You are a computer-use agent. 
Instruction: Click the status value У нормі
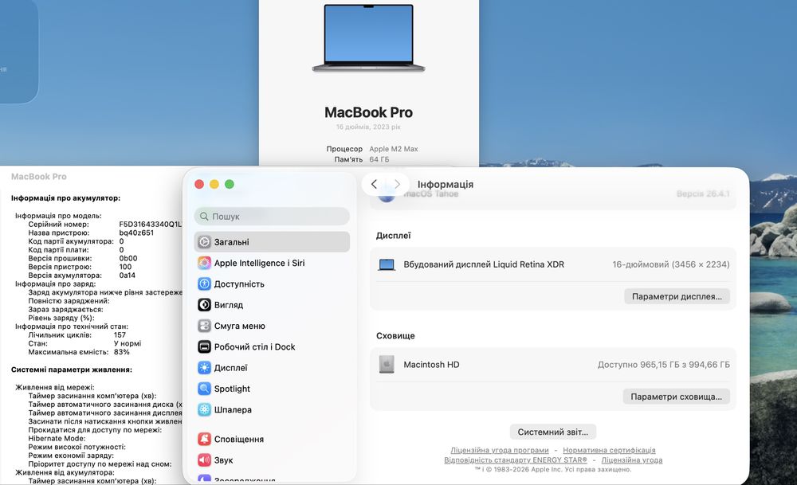pyautogui.click(x=127, y=343)
